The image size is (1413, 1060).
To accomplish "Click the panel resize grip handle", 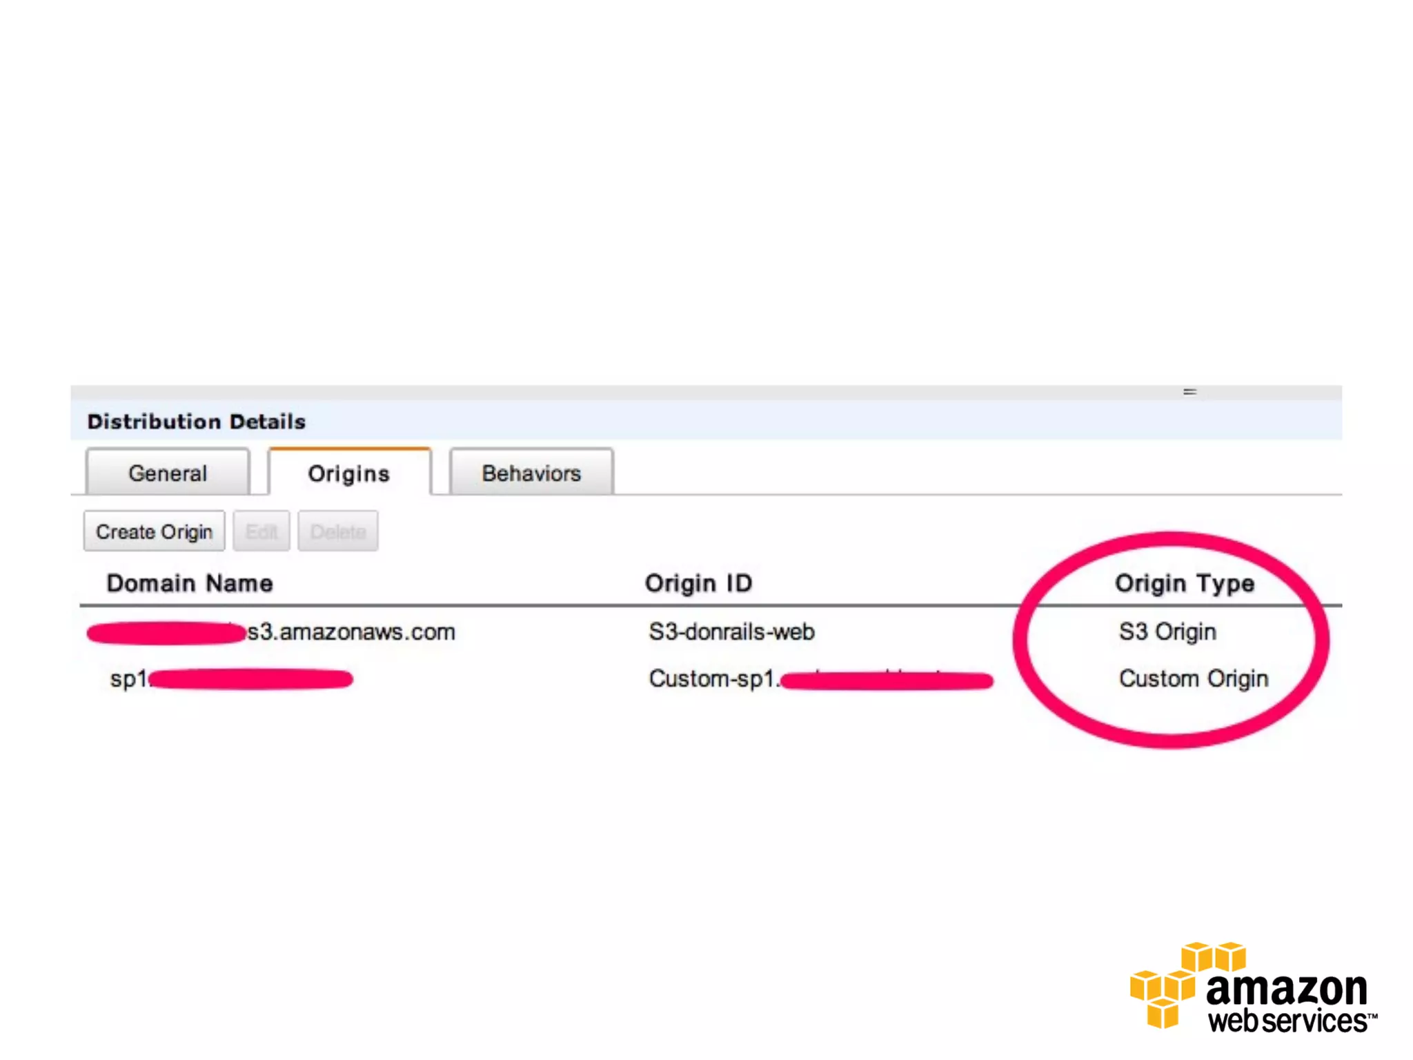I will click(1189, 391).
